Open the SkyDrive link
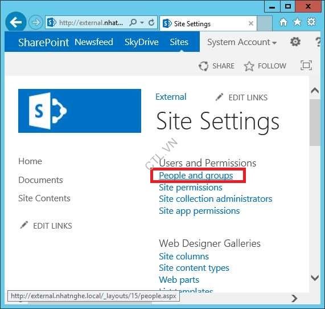This screenshot has height=309, width=325. [142, 42]
